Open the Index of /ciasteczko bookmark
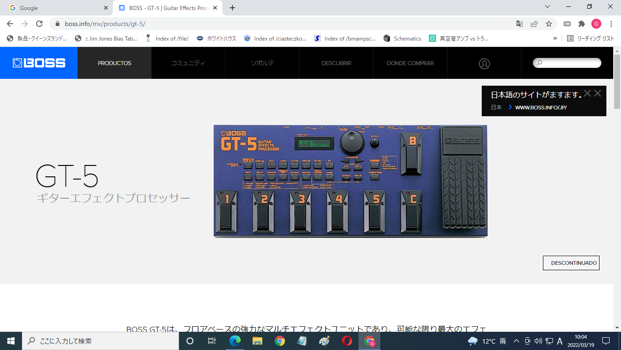The height and width of the screenshot is (350, 621). pyautogui.click(x=275, y=39)
